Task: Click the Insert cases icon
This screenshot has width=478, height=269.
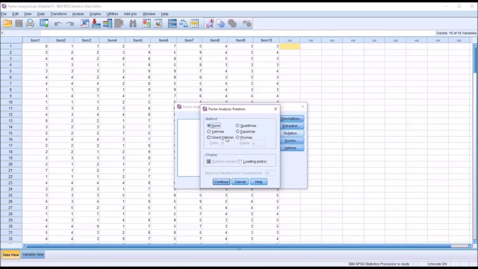Action: coord(146,24)
